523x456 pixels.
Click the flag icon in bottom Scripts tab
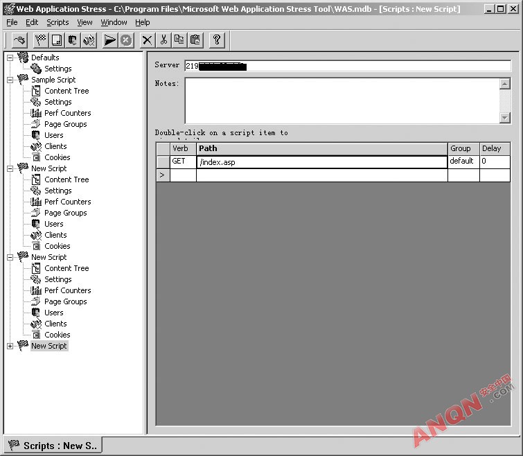(x=14, y=445)
